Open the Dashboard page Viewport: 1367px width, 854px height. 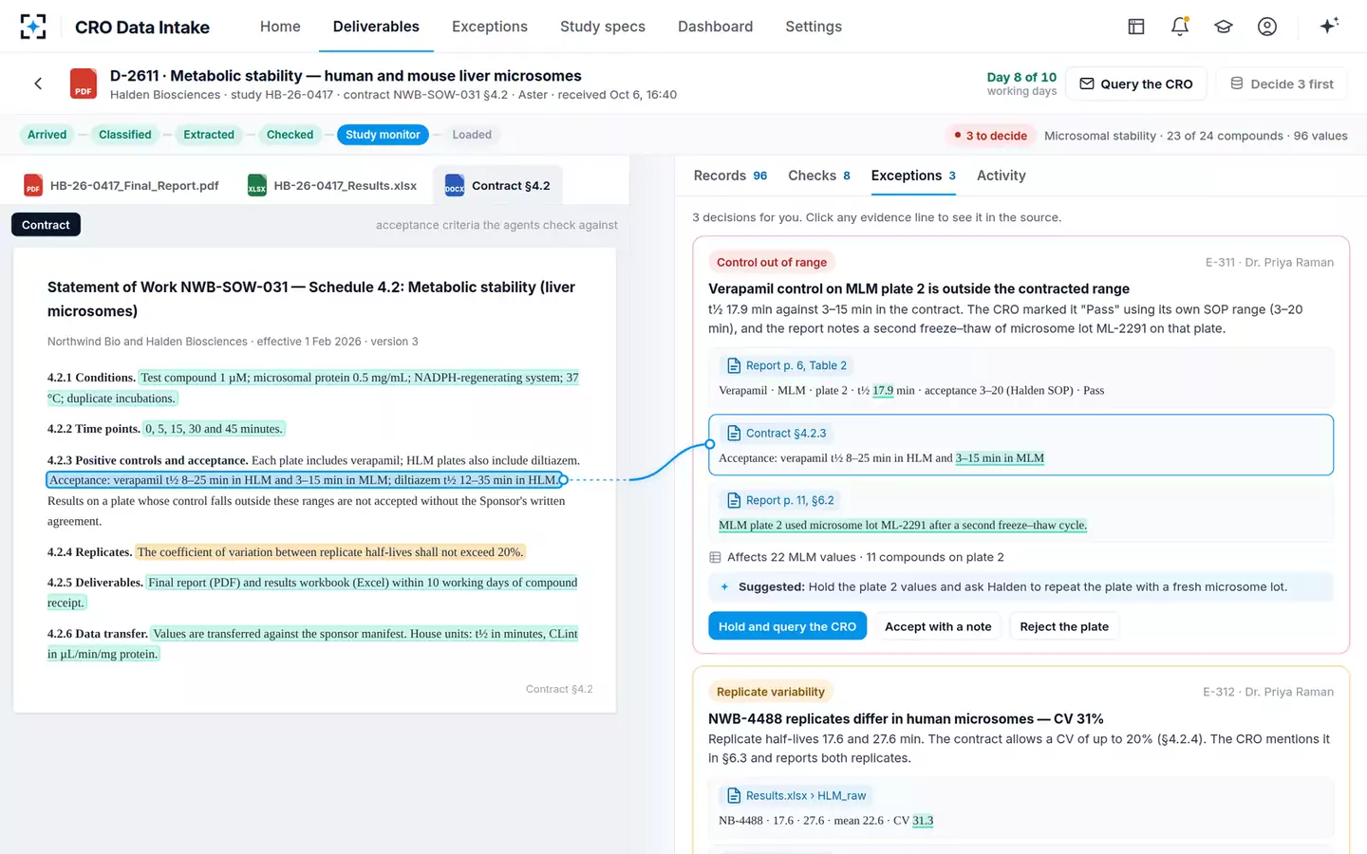(x=715, y=27)
